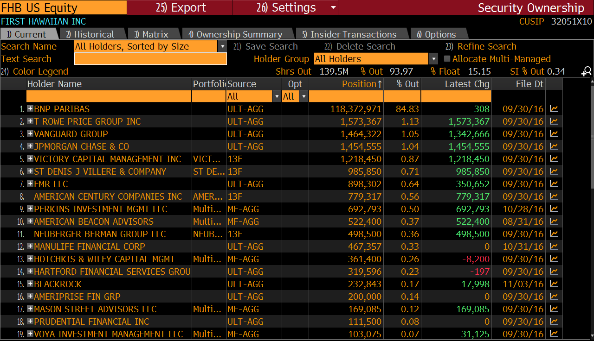The height and width of the screenshot is (341, 594).
Task: Click the magnifier search icon
Action: (587, 71)
